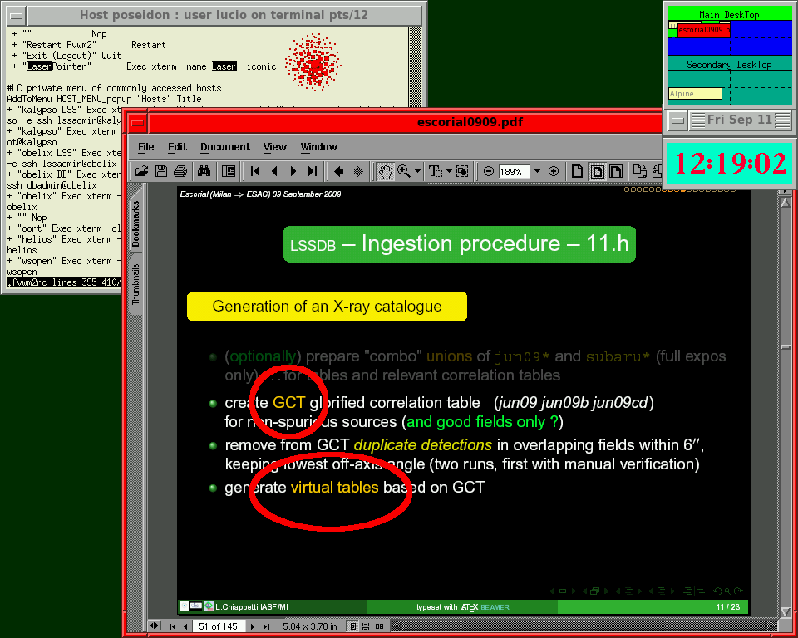Click the Main DeskTop pager label

click(729, 15)
